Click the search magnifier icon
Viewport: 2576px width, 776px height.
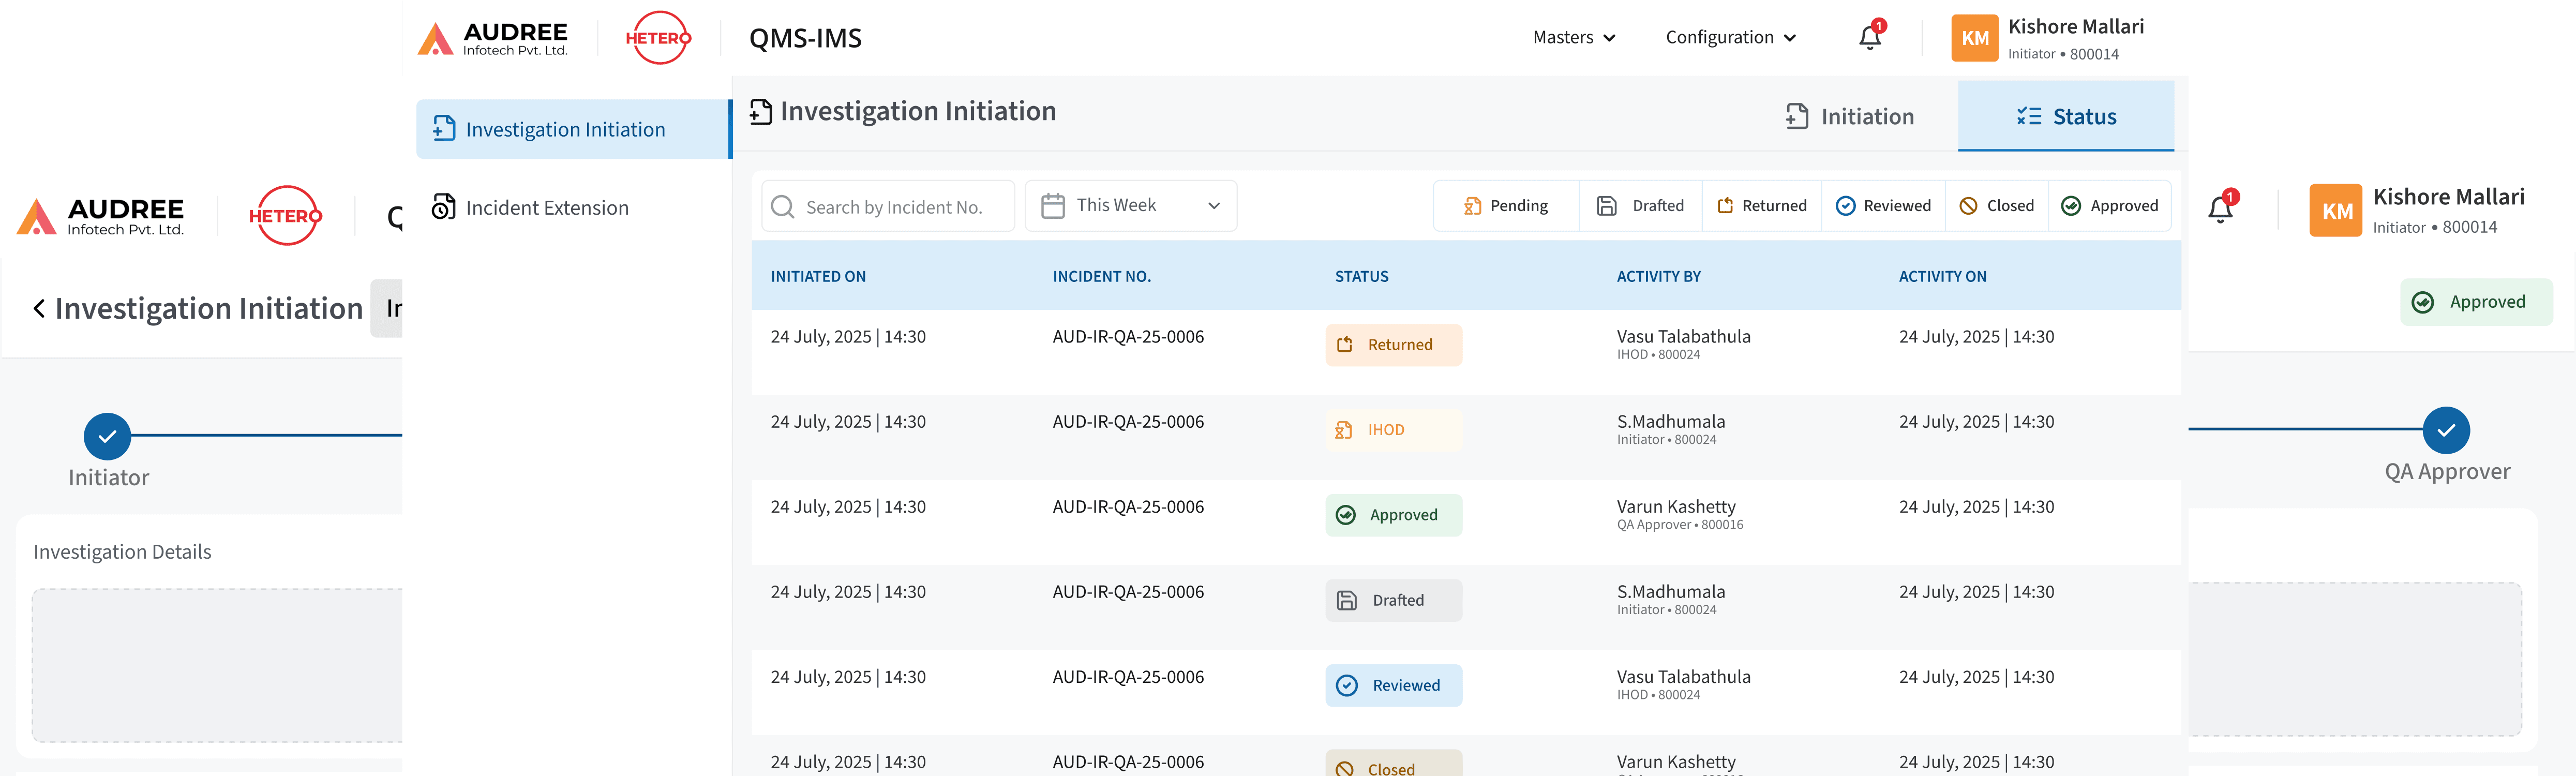783,206
